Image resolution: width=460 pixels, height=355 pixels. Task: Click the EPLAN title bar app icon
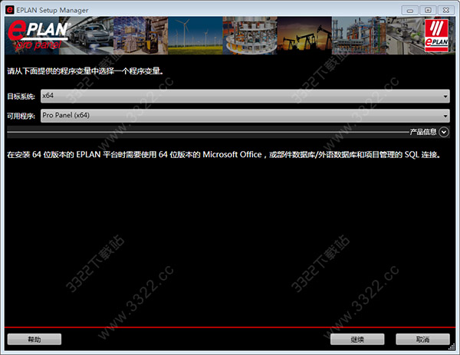click(10, 10)
